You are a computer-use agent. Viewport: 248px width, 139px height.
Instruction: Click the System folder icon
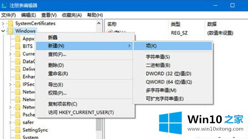pos(18,137)
